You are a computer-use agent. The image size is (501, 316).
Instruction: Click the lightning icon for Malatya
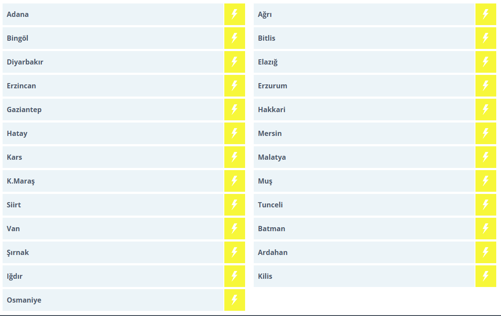[485, 157]
